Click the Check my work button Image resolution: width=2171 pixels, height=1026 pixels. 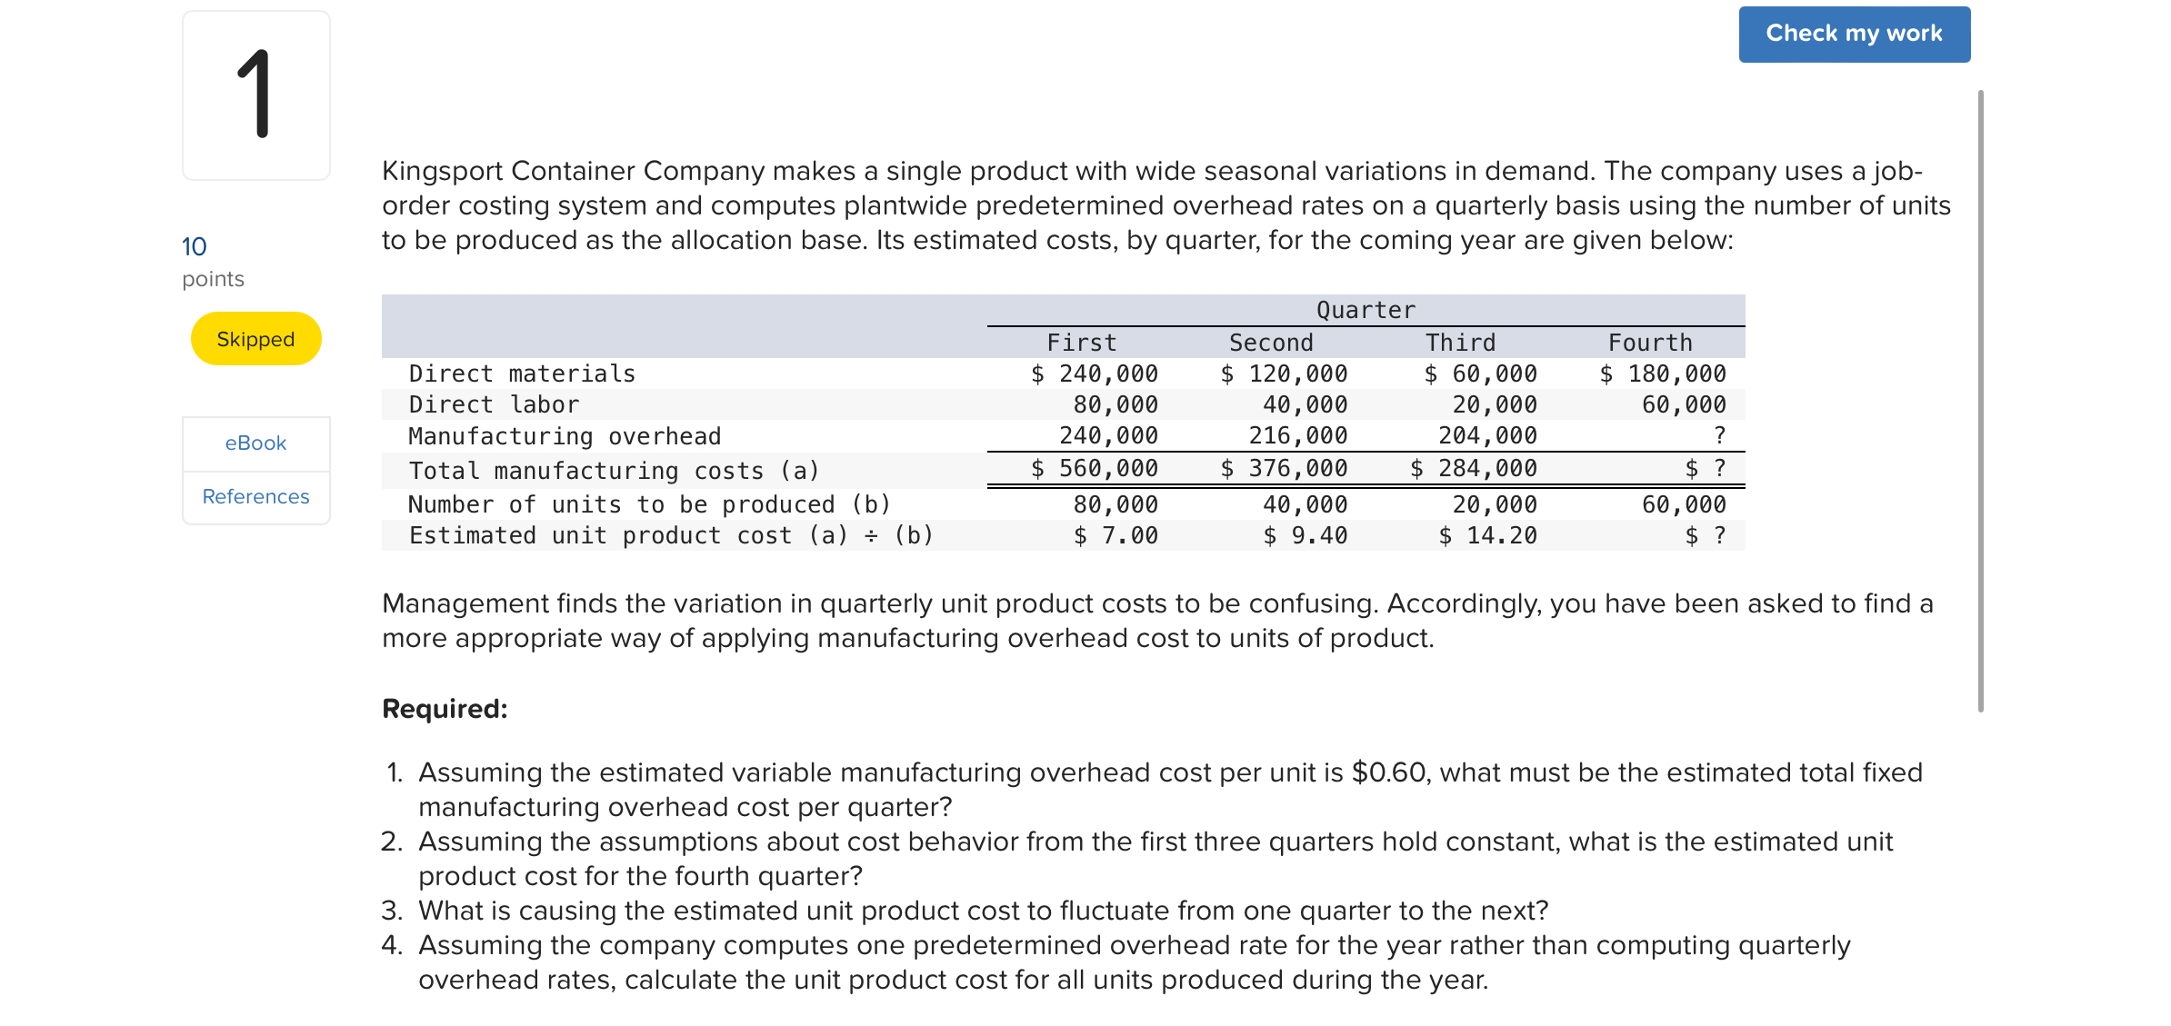(1853, 34)
